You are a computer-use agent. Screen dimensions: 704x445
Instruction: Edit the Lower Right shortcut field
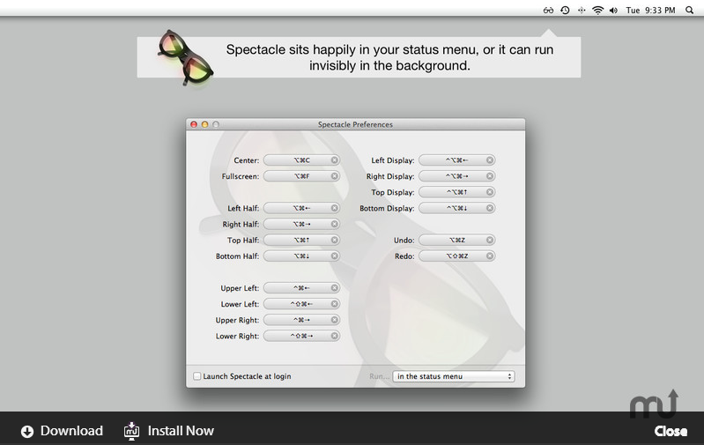(x=301, y=336)
